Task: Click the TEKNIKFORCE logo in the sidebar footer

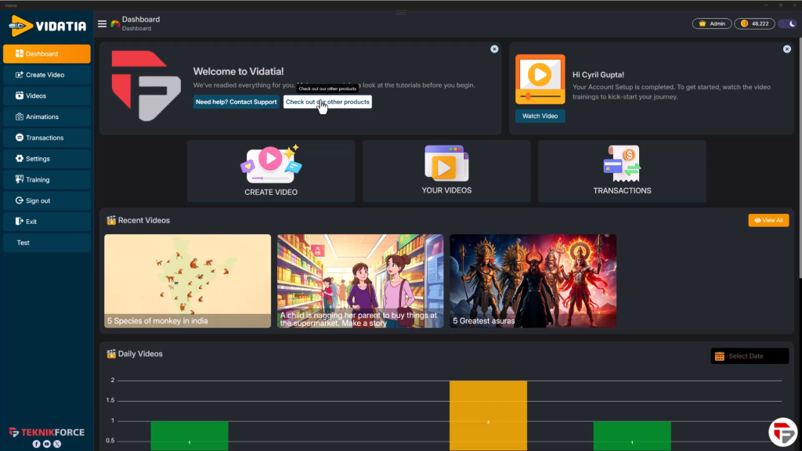Action: click(x=46, y=432)
